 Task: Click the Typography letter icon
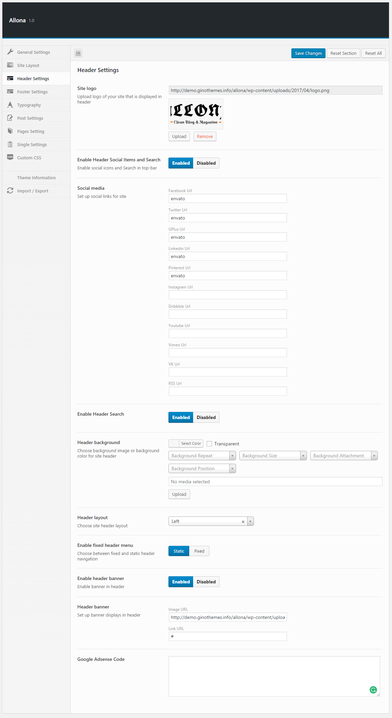10,105
